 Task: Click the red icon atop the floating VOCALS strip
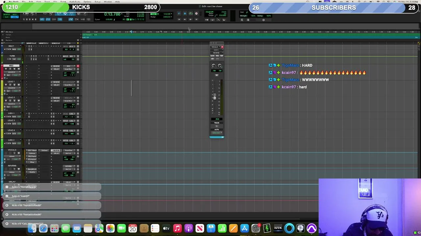[x=222, y=47]
